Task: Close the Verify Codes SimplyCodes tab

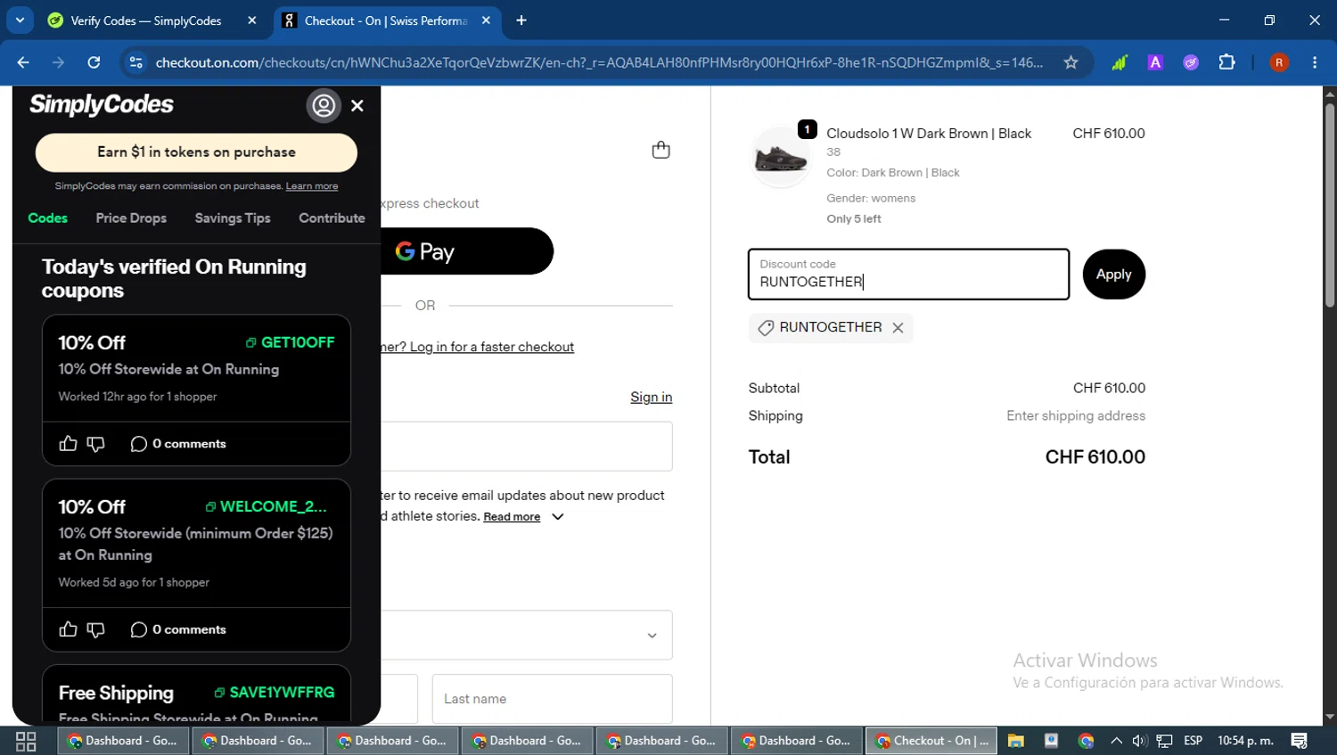Action: [x=252, y=21]
